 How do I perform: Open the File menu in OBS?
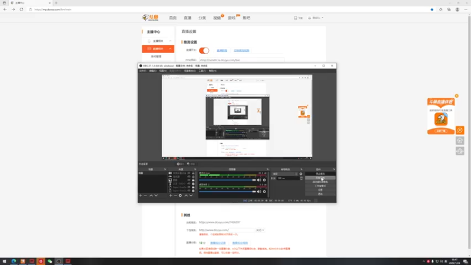142,71
